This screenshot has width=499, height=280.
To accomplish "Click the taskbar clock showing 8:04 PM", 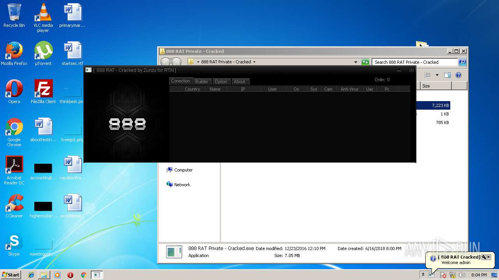I will [479, 275].
